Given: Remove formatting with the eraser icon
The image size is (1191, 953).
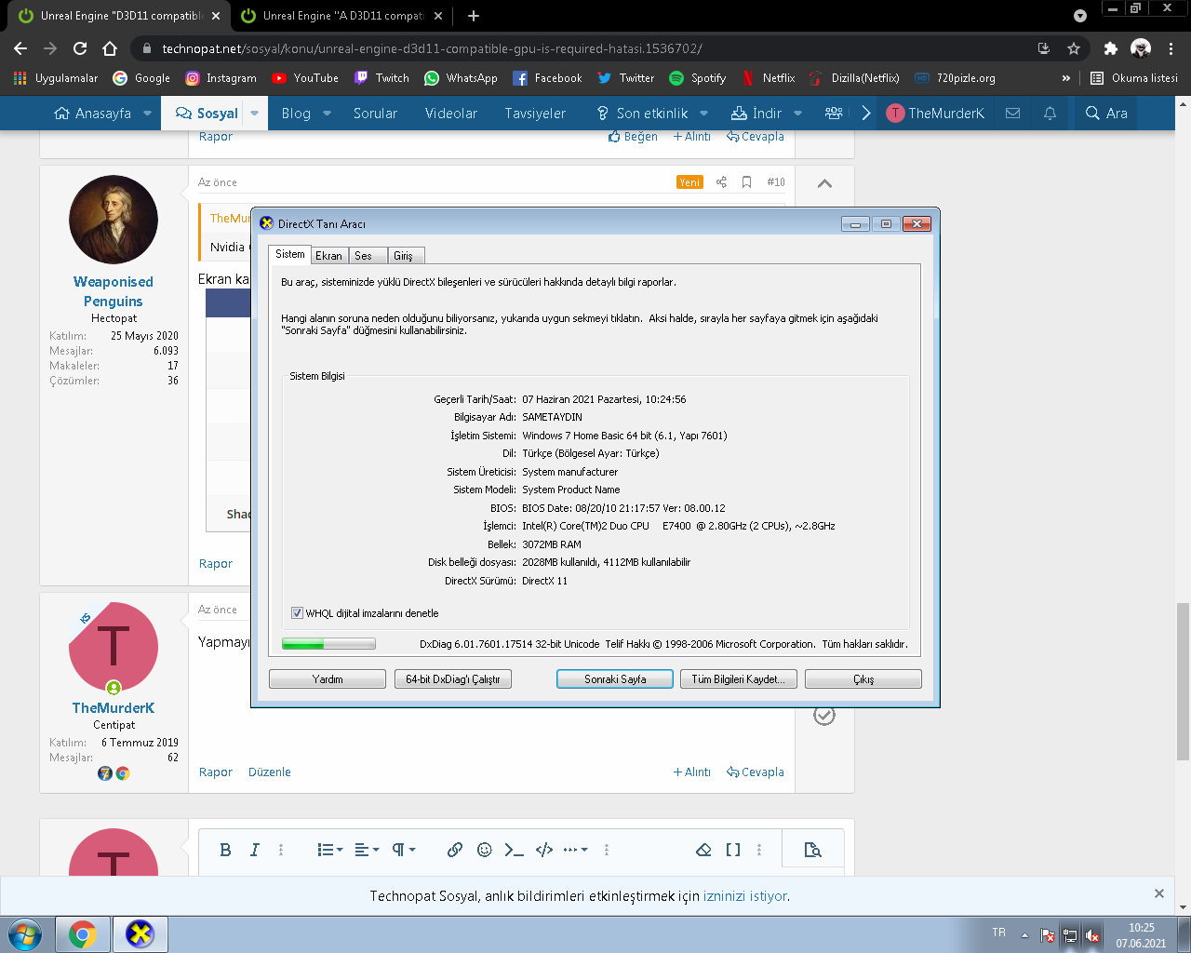Looking at the screenshot, I should 703,850.
